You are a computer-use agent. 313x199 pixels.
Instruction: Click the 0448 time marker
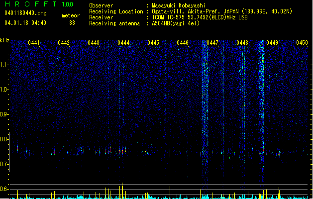point(242,43)
